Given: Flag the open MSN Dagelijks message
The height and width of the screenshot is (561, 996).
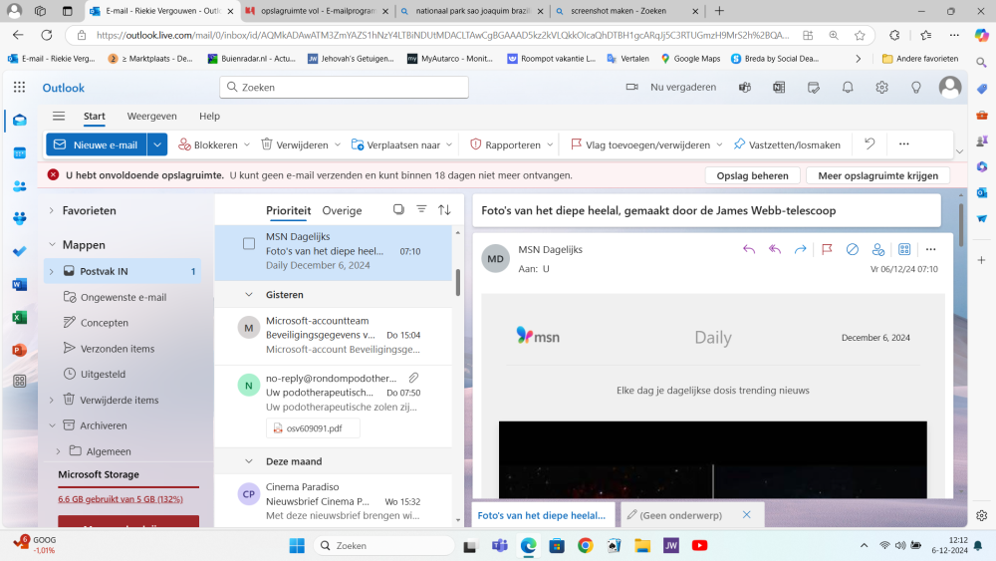Looking at the screenshot, I should tap(827, 249).
